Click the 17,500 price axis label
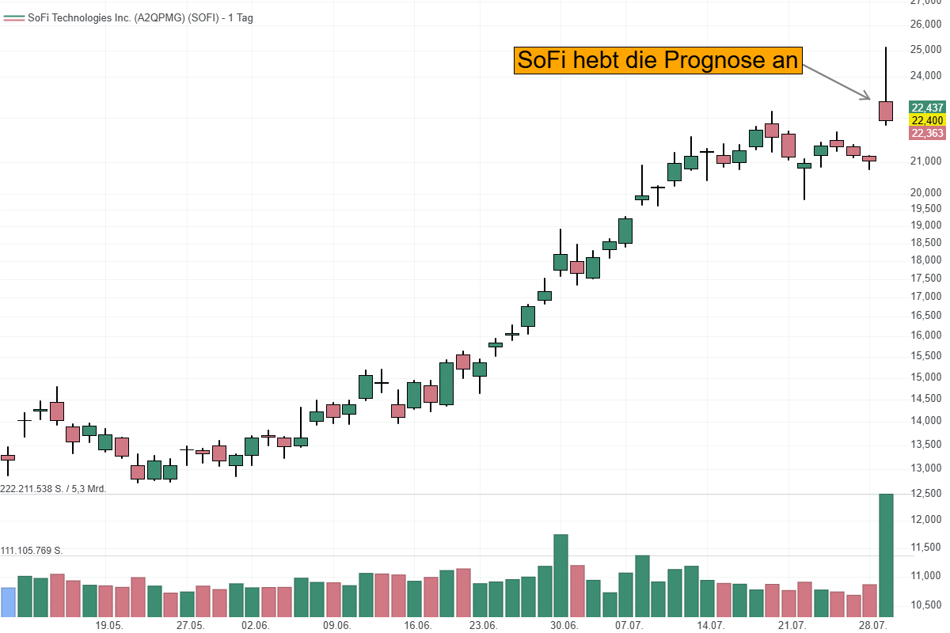Viewport: 950px width, 633px height. 926,279
